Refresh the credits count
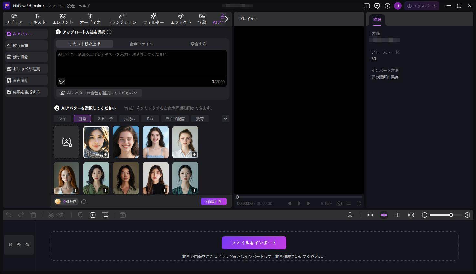 coord(84,201)
